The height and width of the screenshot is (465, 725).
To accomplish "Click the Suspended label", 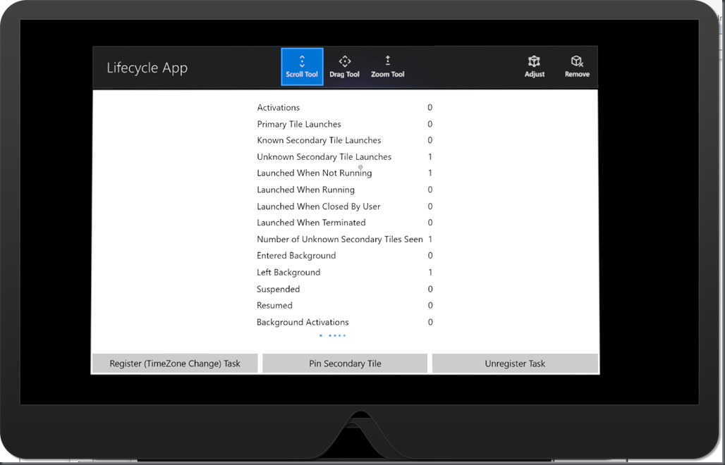I will [x=279, y=289].
